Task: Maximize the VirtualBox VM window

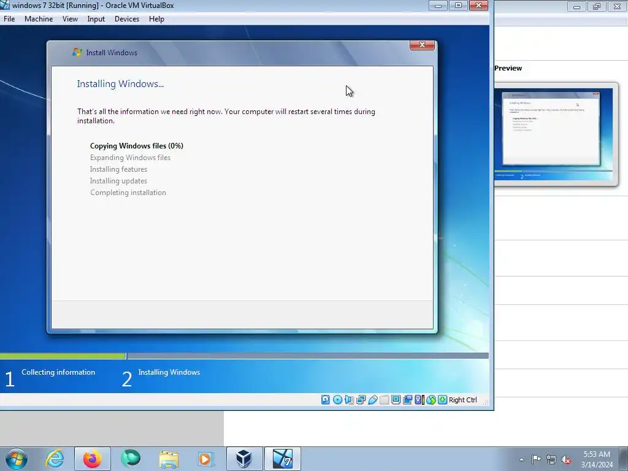Action: [x=458, y=6]
